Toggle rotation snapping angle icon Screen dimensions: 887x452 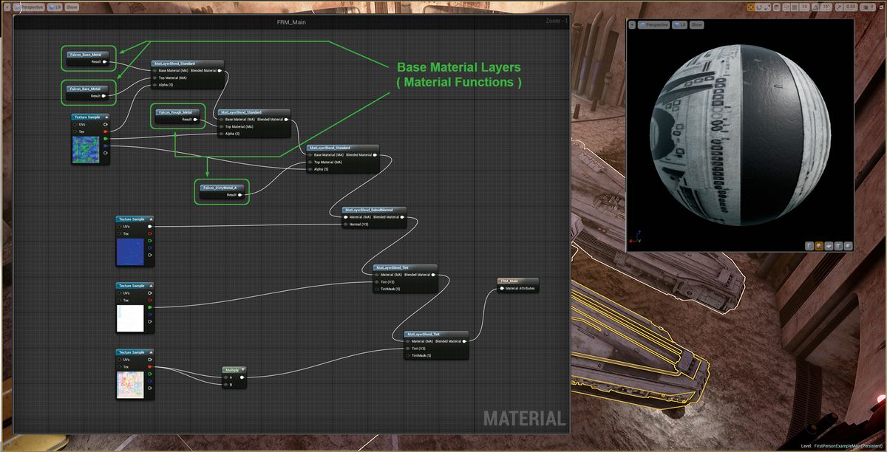pyautogui.click(x=815, y=7)
